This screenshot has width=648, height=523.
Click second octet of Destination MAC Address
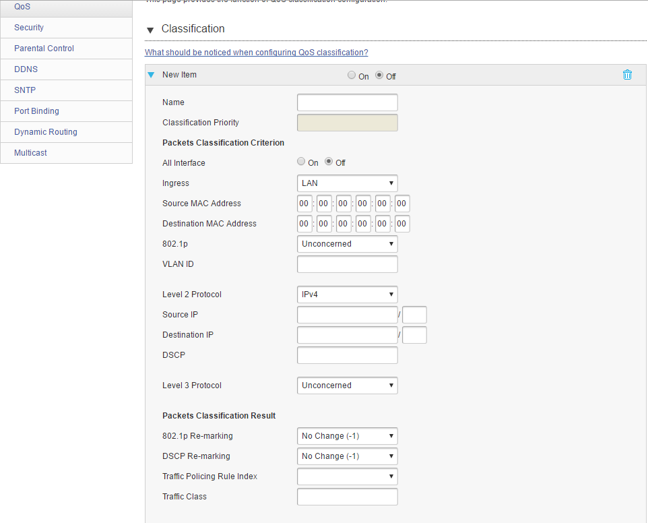(x=324, y=224)
